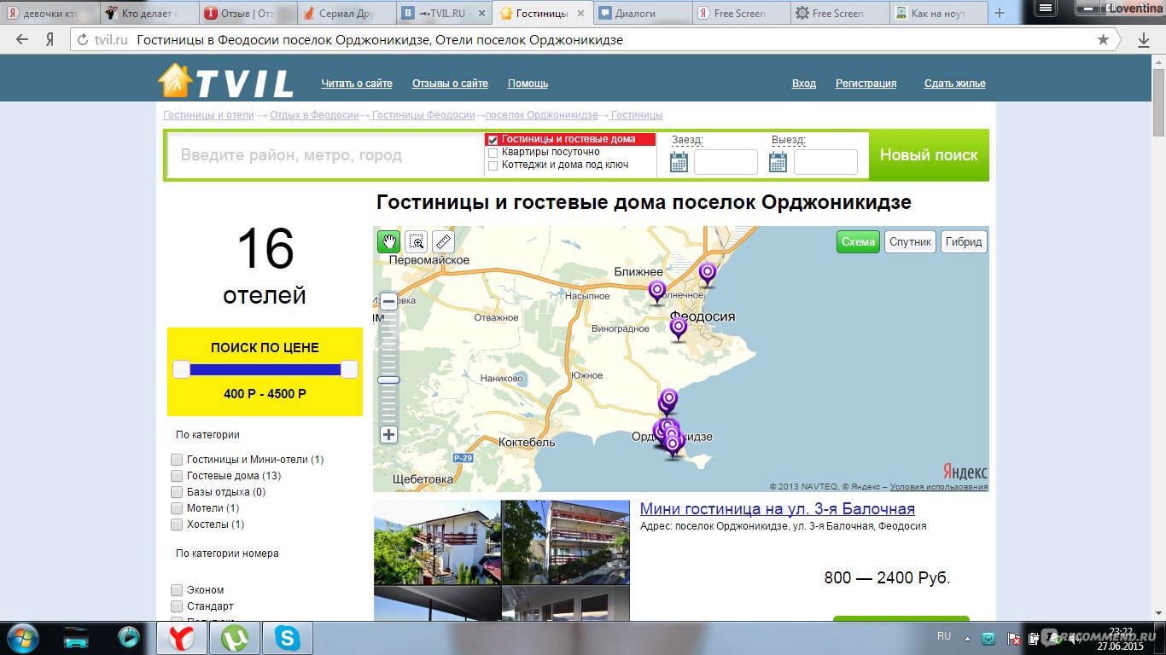Activate the magnifier zoom-area map tool
The width and height of the screenshot is (1166, 655).
click(416, 241)
